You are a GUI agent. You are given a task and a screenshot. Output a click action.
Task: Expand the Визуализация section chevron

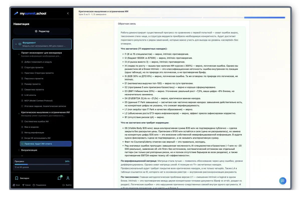coord(19,150)
